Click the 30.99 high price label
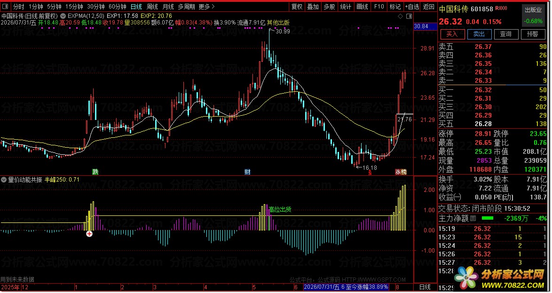 click(283, 32)
